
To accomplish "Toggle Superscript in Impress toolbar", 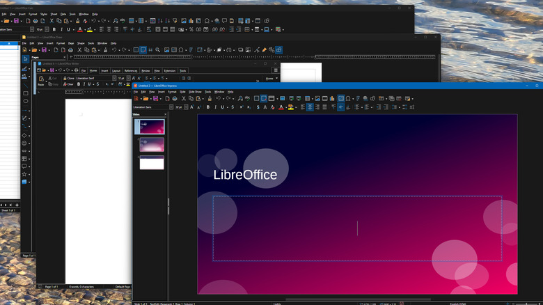I will coord(242,107).
